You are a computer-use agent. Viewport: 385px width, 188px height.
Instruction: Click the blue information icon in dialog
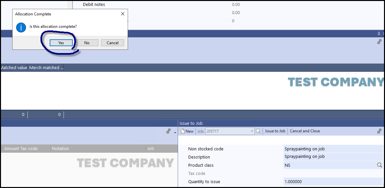pyautogui.click(x=21, y=27)
